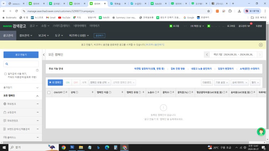
Task: Open 브랜드검색/신제품검색 in the sidebar
Action: 18,129
